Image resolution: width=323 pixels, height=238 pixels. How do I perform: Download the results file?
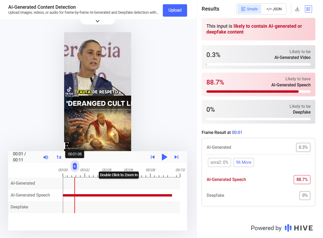(297, 9)
